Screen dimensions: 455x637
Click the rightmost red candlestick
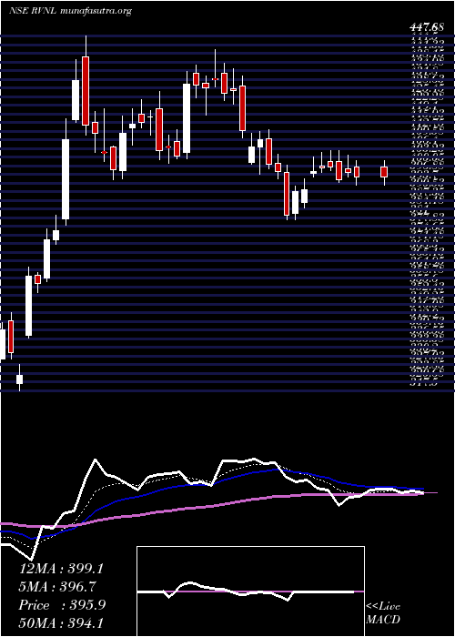click(x=384, y=172)
